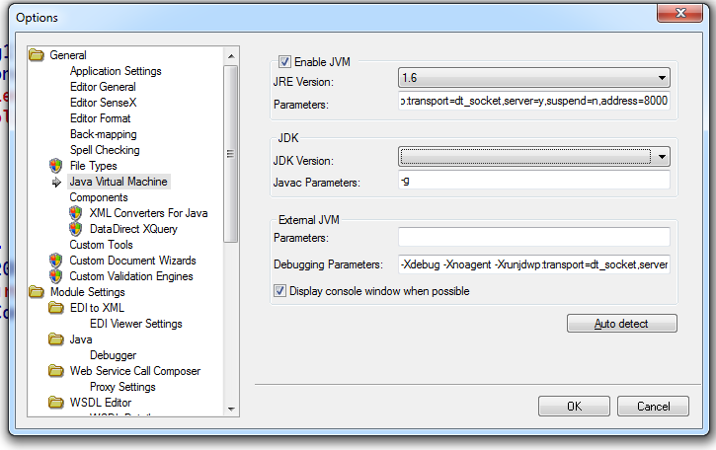Click the tree scrollbar down arrow
Viewport: 716px width, 450px height.
(x=231, y=408)
